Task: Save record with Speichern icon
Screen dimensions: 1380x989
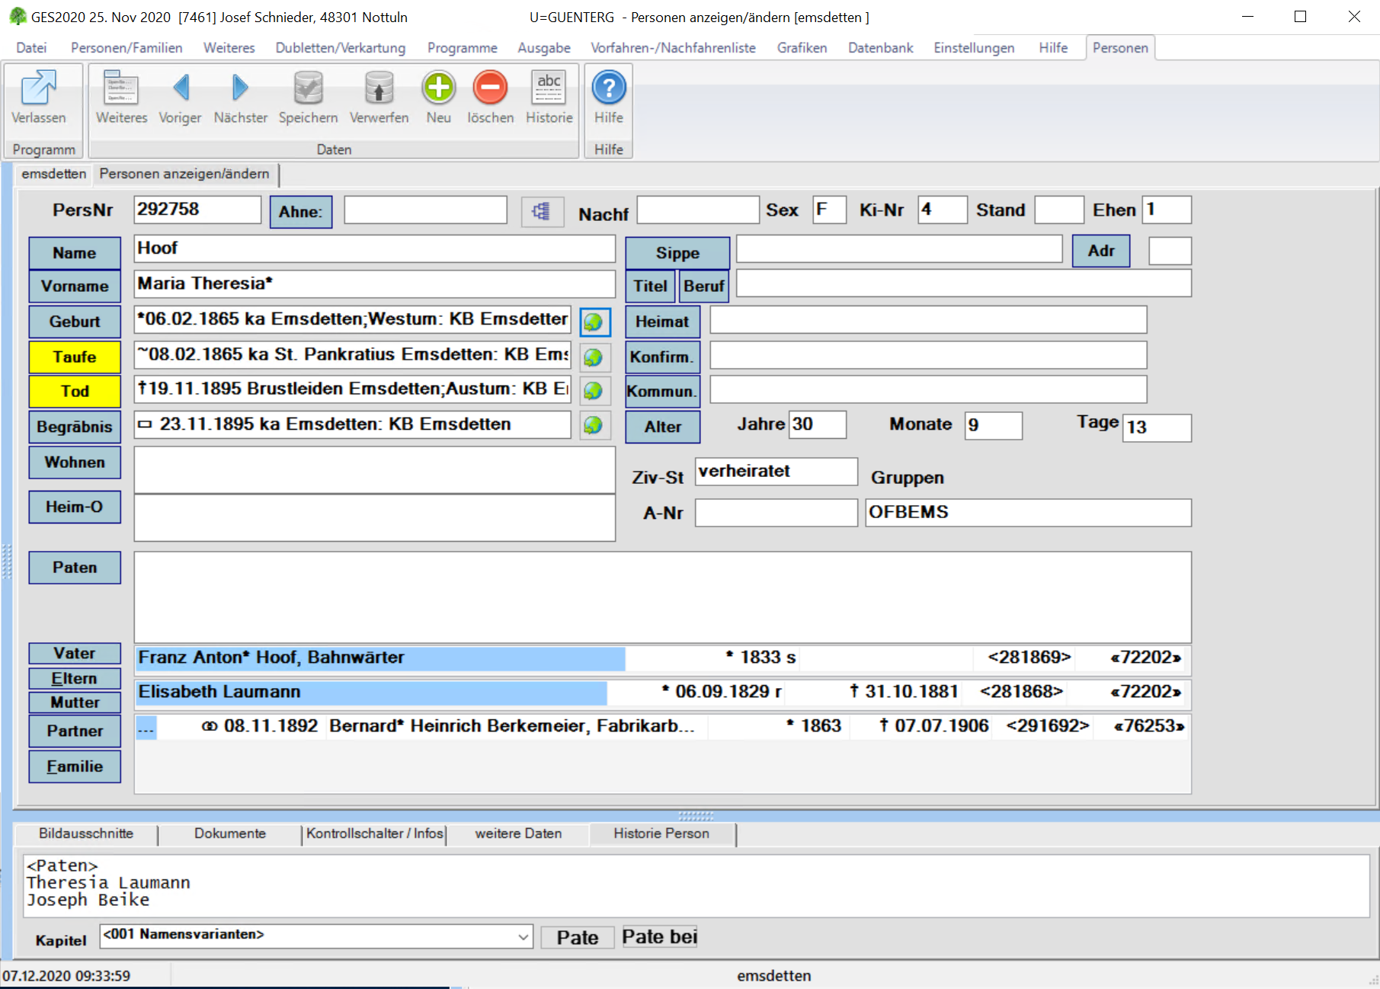Action: [309, 88]
